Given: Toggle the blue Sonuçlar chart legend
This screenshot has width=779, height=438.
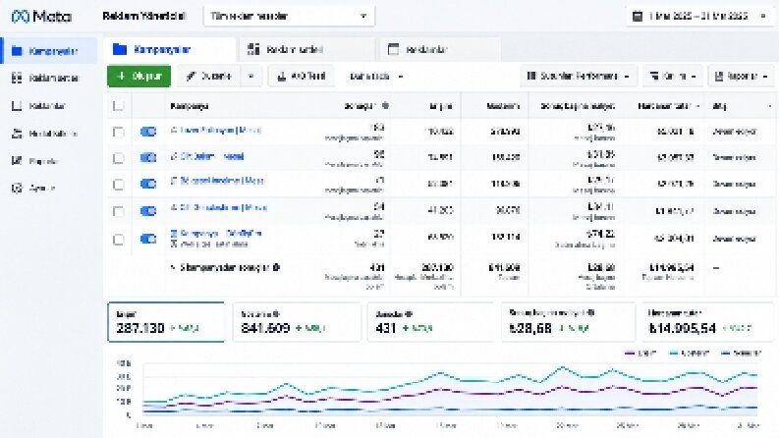Looking at the screenshot, I should 741,354.
